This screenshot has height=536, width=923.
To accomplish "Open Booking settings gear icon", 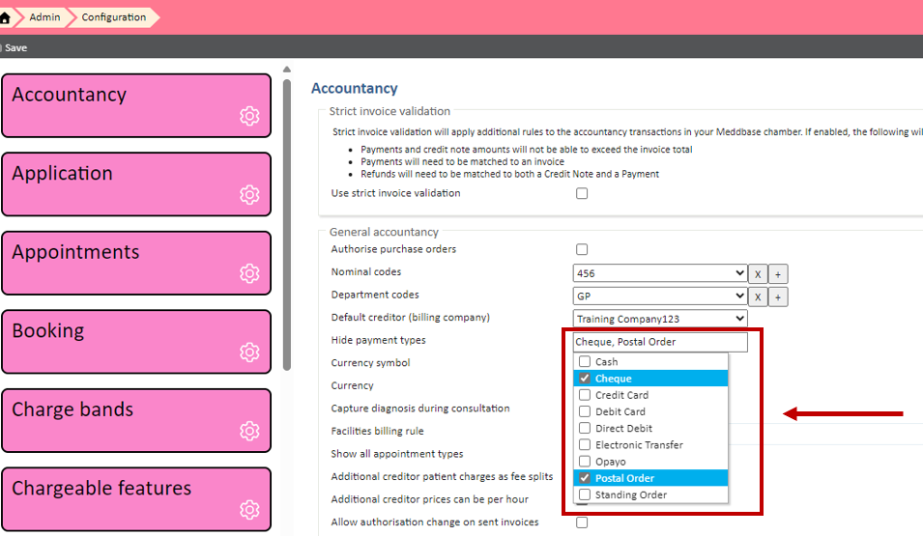I will (x=249, y=352).
